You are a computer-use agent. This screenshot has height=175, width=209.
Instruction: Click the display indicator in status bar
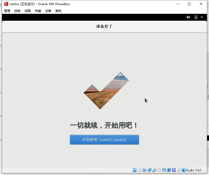pos(164,170)
